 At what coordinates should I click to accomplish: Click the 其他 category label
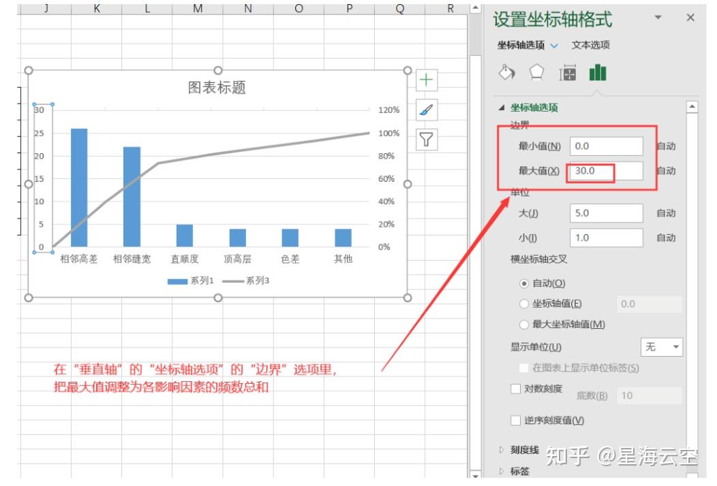343,259
